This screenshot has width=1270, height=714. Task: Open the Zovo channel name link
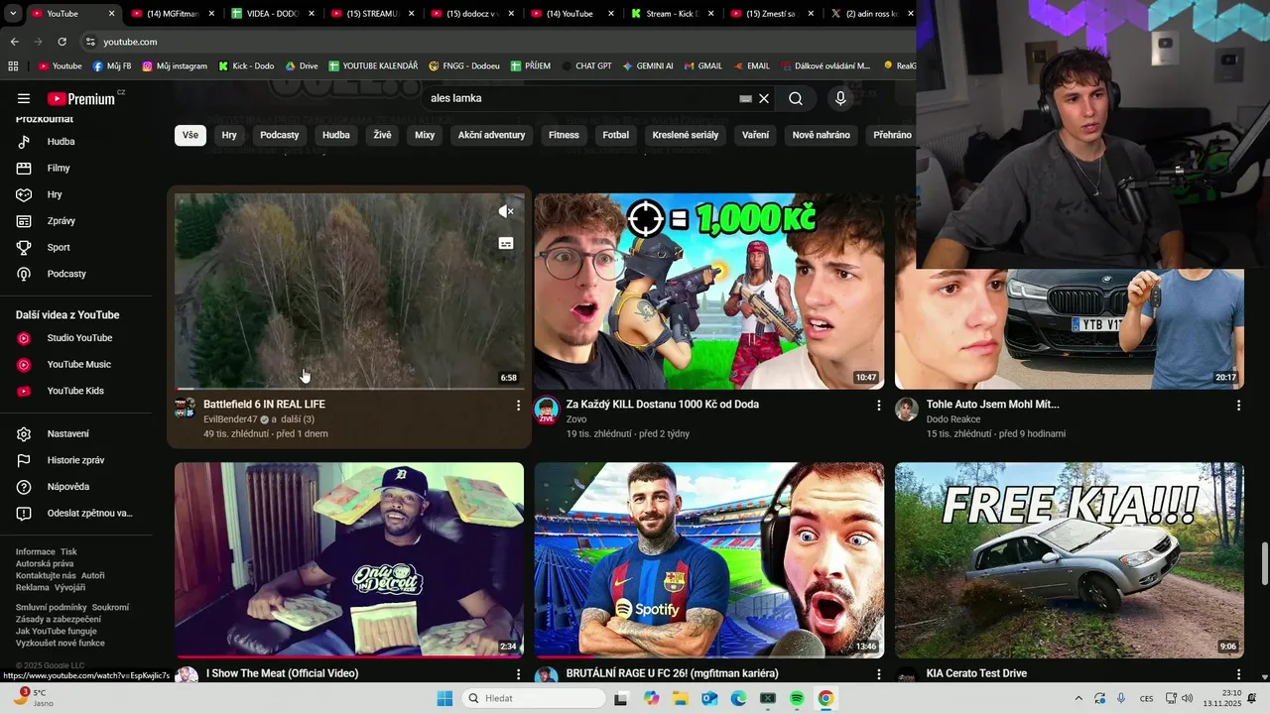click(x=576, y=419)
